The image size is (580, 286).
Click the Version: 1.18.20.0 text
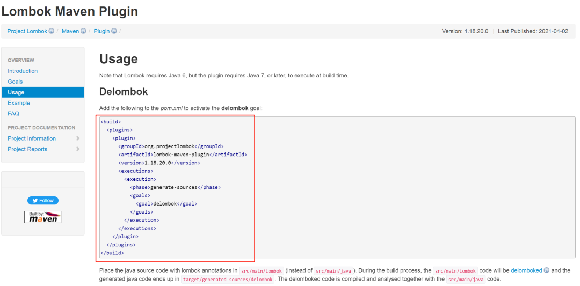(x=465, y=31)
